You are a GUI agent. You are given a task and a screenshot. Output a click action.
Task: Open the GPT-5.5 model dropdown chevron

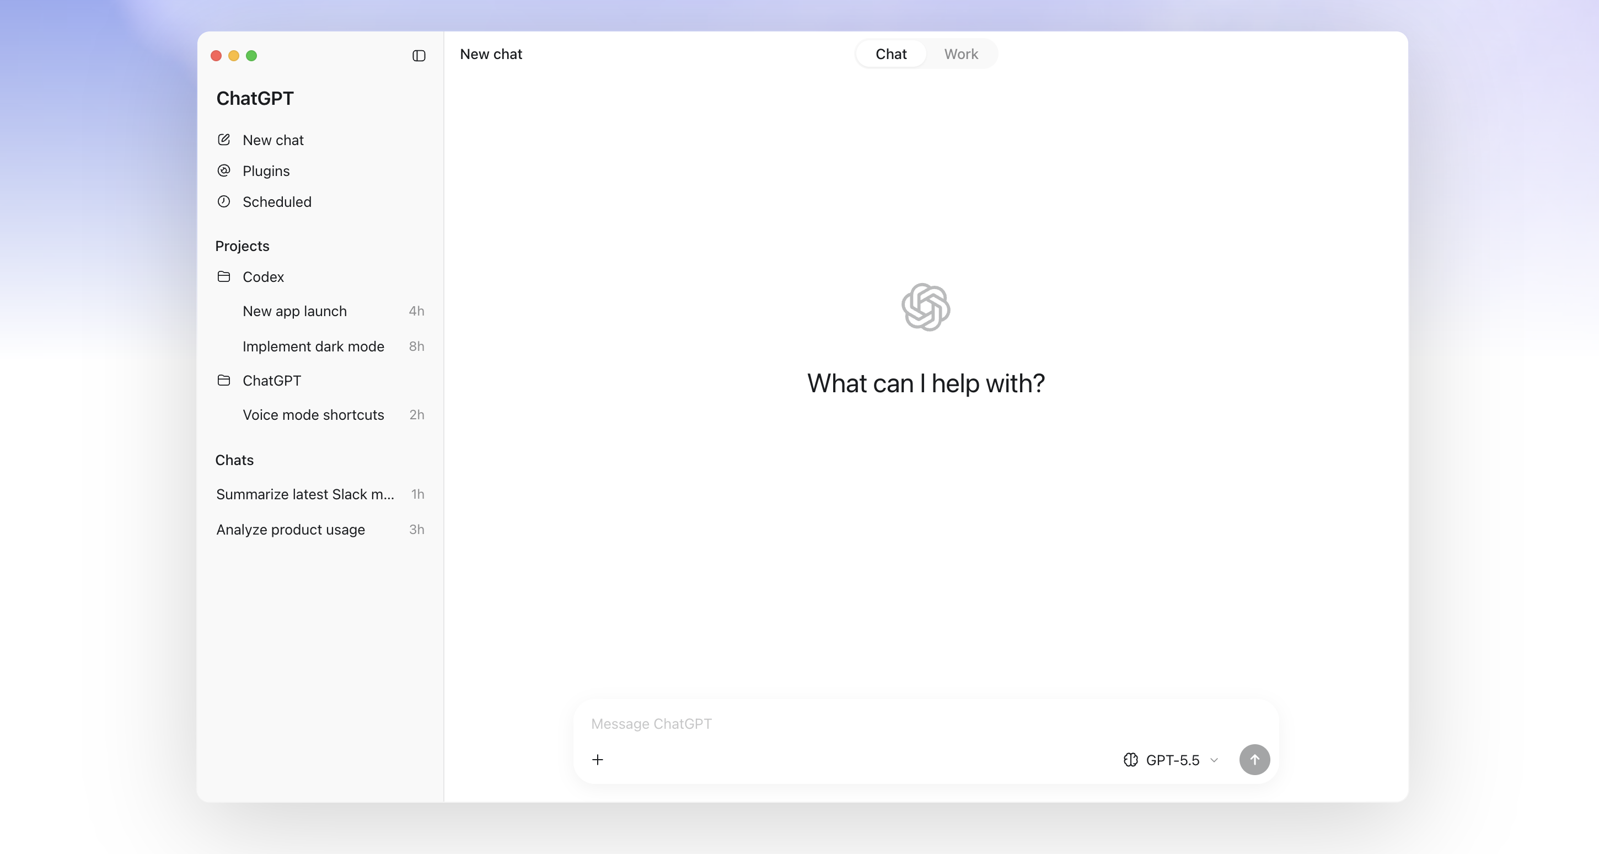point(1214,760)
